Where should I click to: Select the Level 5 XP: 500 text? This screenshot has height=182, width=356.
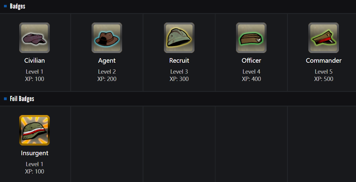(324, 75)
